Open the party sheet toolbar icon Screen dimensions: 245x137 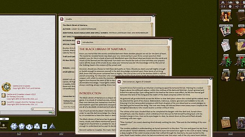click(x=230, y=2)
